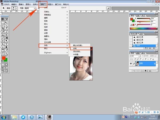Select the Custom Shape tool
Image resolution: width=160 pixels, height=120 pixels.
(6, 47)
